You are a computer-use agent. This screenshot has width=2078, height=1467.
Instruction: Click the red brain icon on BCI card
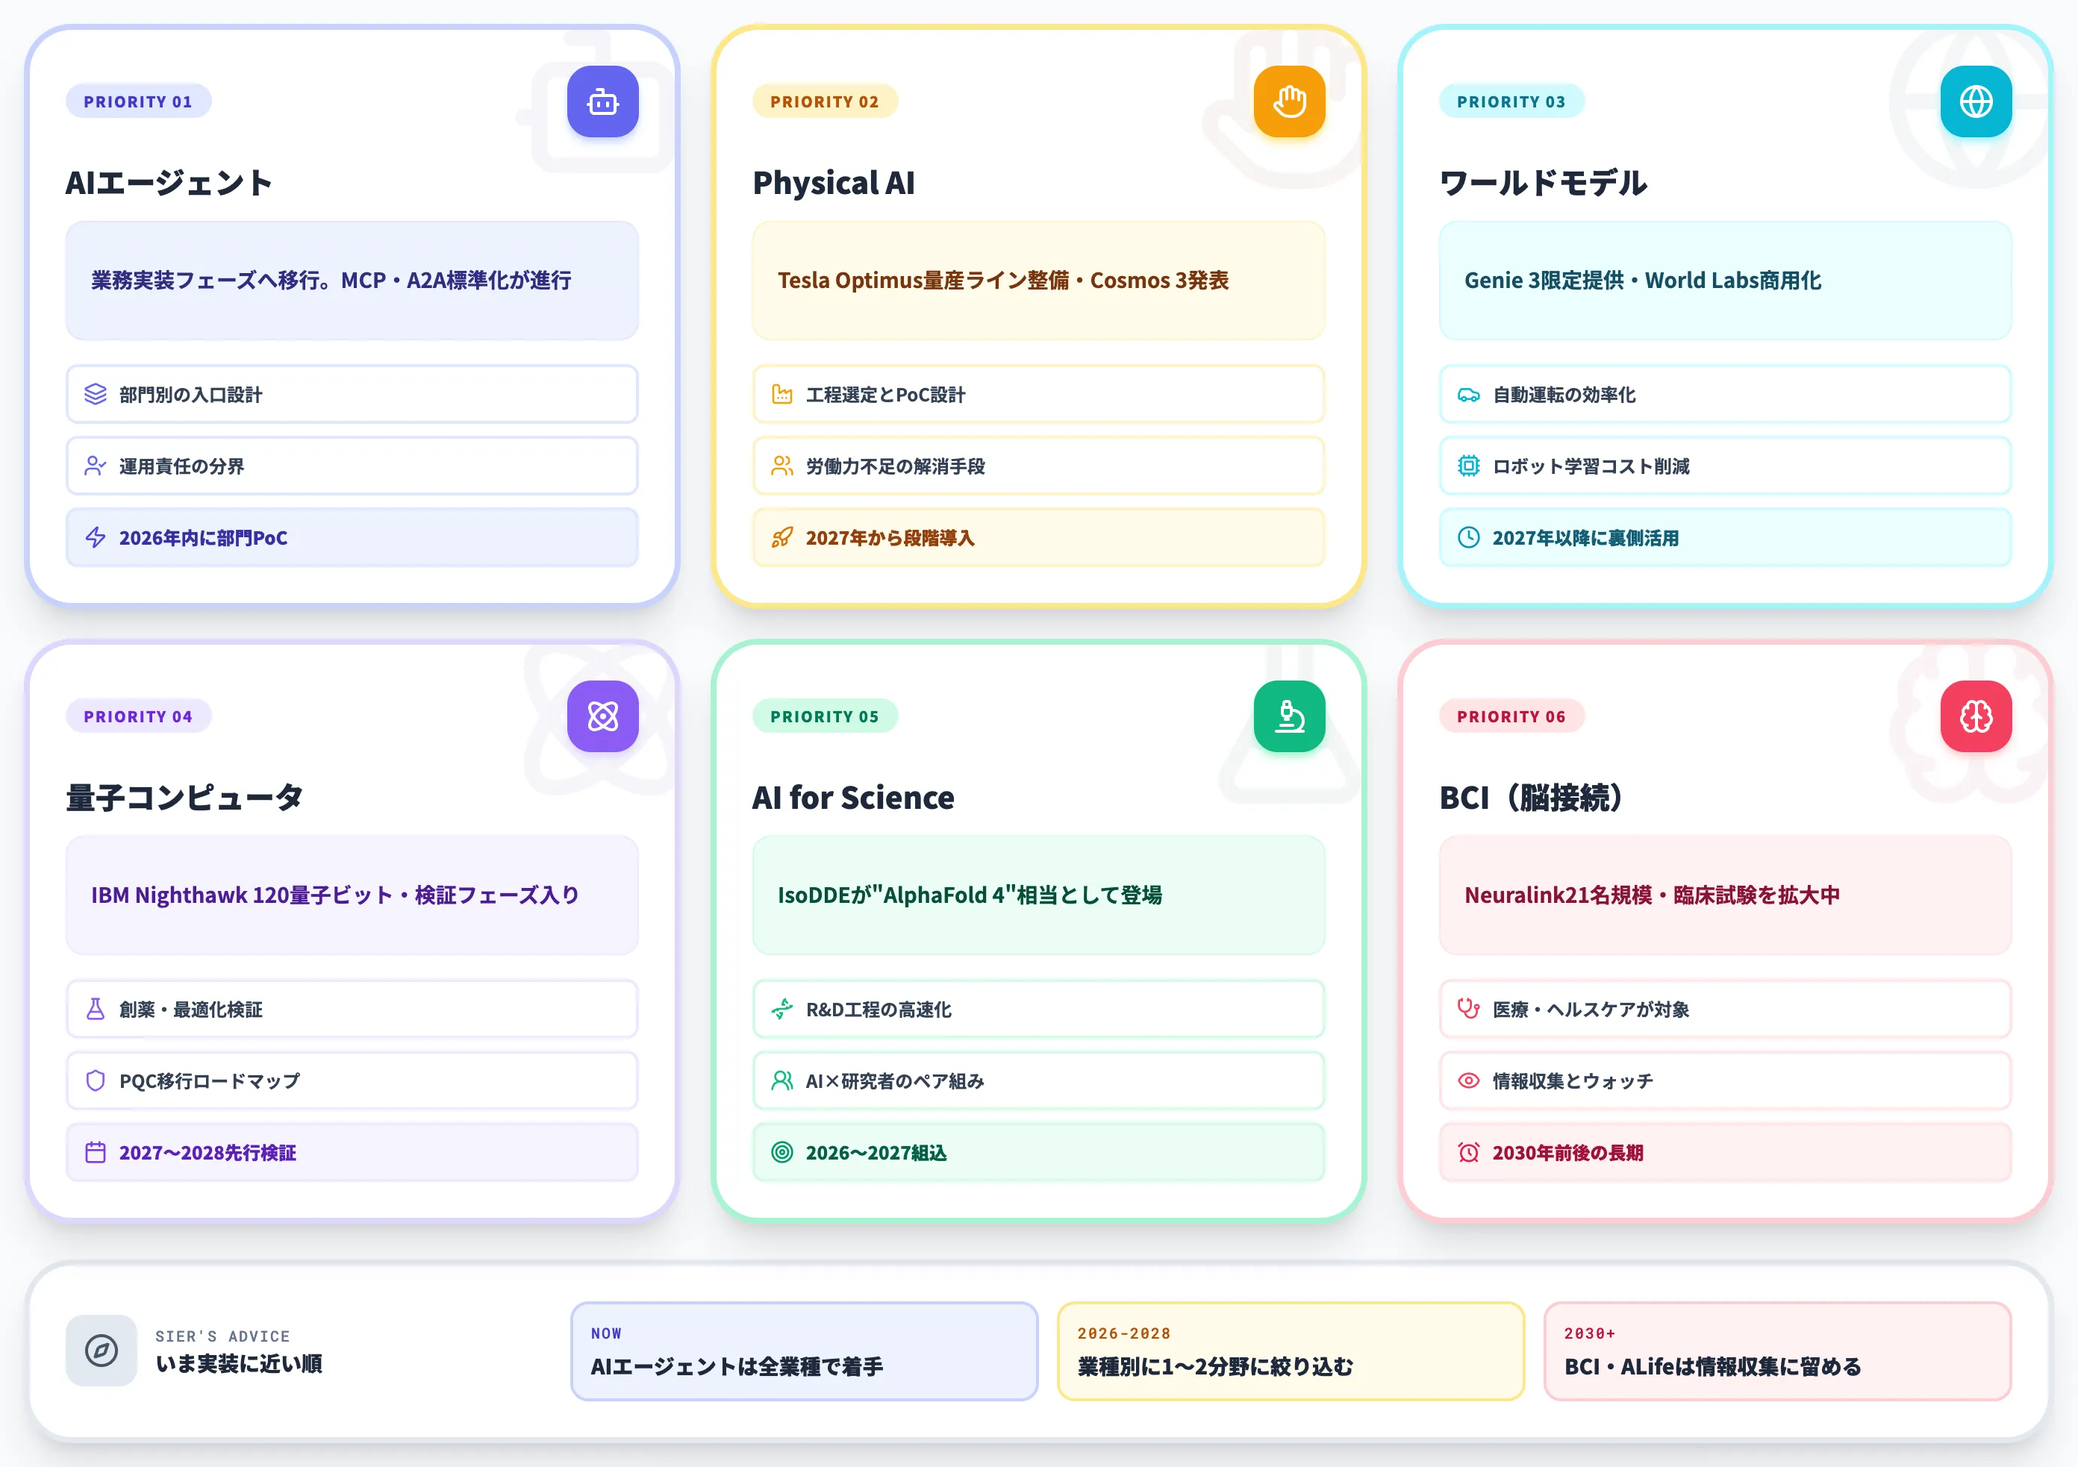[1976, 716]
